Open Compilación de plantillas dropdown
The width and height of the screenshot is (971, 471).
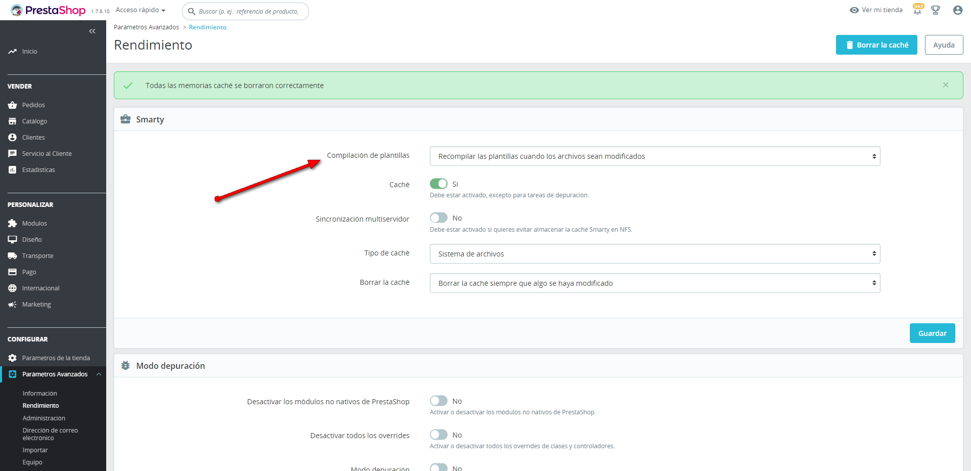655,156
